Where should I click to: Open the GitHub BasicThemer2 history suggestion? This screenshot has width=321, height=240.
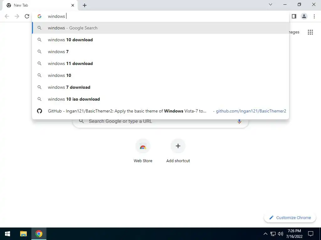click(x=161, y=111)
